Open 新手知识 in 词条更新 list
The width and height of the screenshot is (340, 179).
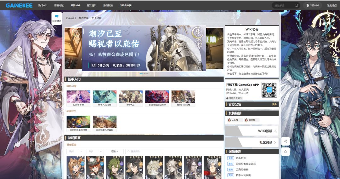coord(241,158)
